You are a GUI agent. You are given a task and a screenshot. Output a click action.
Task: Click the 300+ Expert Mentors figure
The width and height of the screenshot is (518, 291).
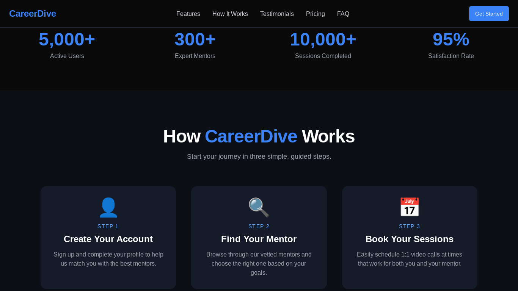[195, 39]
